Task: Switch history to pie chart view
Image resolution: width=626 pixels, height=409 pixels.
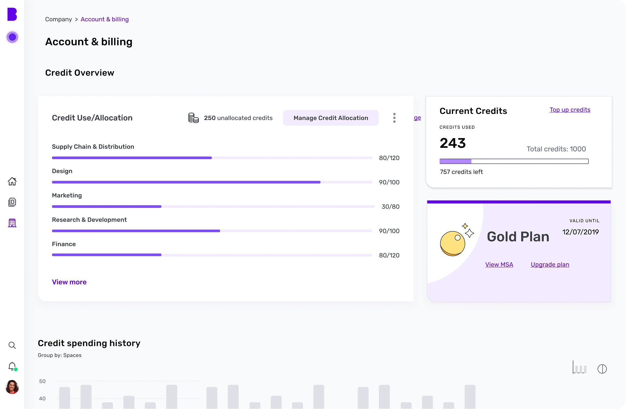Action: point(602,369)
